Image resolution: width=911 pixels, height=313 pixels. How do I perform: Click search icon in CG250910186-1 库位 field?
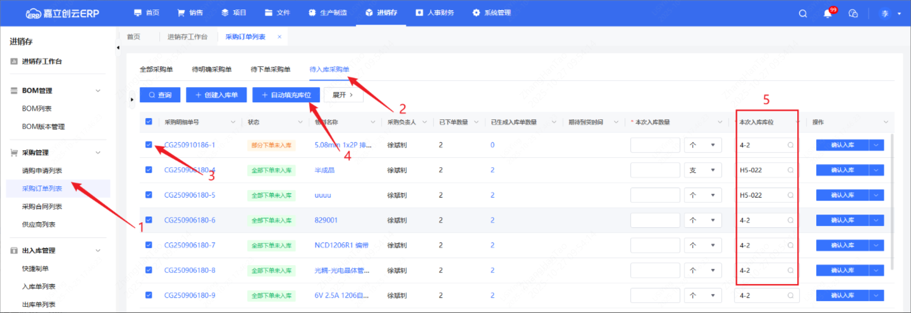(x=790, y=145)
